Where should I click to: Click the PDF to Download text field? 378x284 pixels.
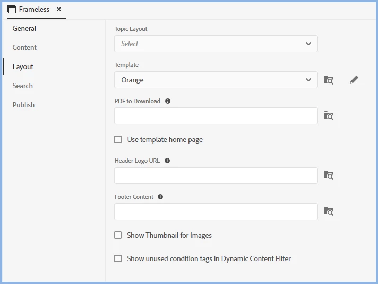(216, 116)
